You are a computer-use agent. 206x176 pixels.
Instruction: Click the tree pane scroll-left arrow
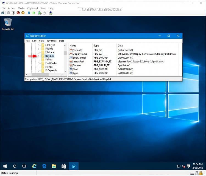(x=27, y=75)
